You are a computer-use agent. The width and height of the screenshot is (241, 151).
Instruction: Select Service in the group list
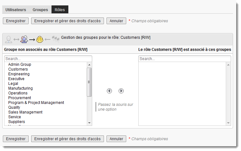coord(46,117)
